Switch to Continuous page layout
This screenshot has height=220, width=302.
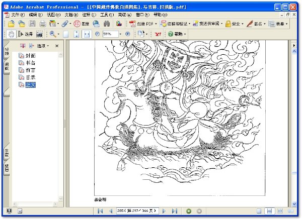269,211
